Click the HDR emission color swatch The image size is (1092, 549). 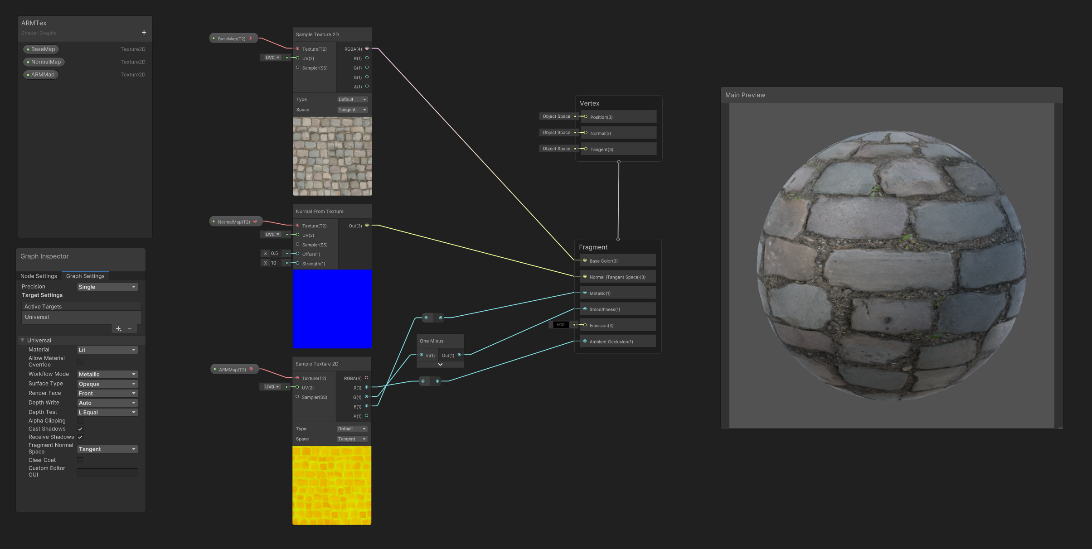click(561, 325)
